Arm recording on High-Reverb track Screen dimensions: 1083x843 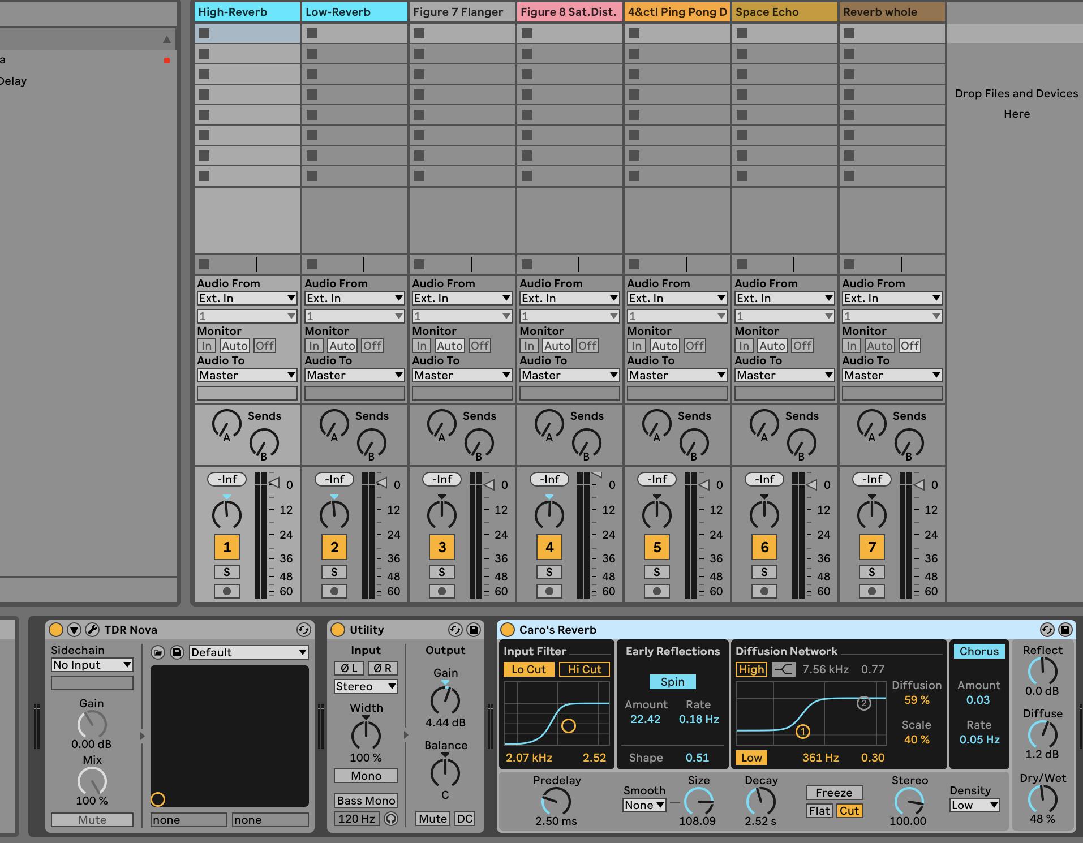coord(227,591)
